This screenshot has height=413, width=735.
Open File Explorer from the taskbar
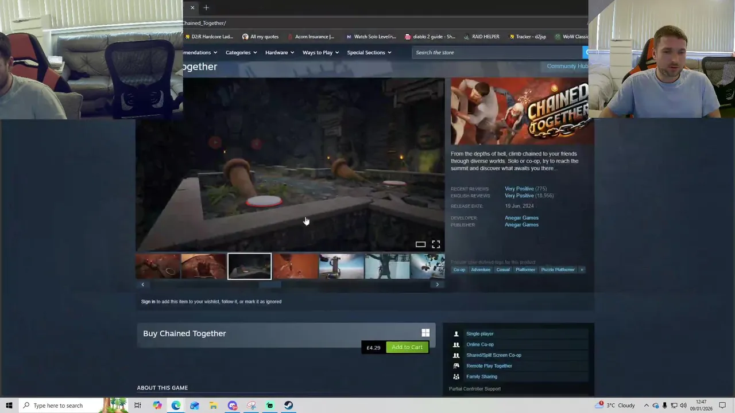tap(213, 406)
